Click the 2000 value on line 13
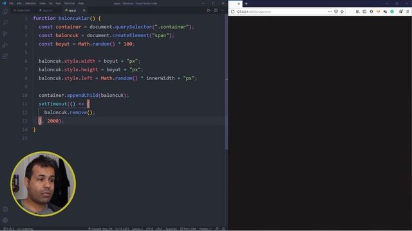This screenshot has width=412, height=231. (x=53, y=121)
